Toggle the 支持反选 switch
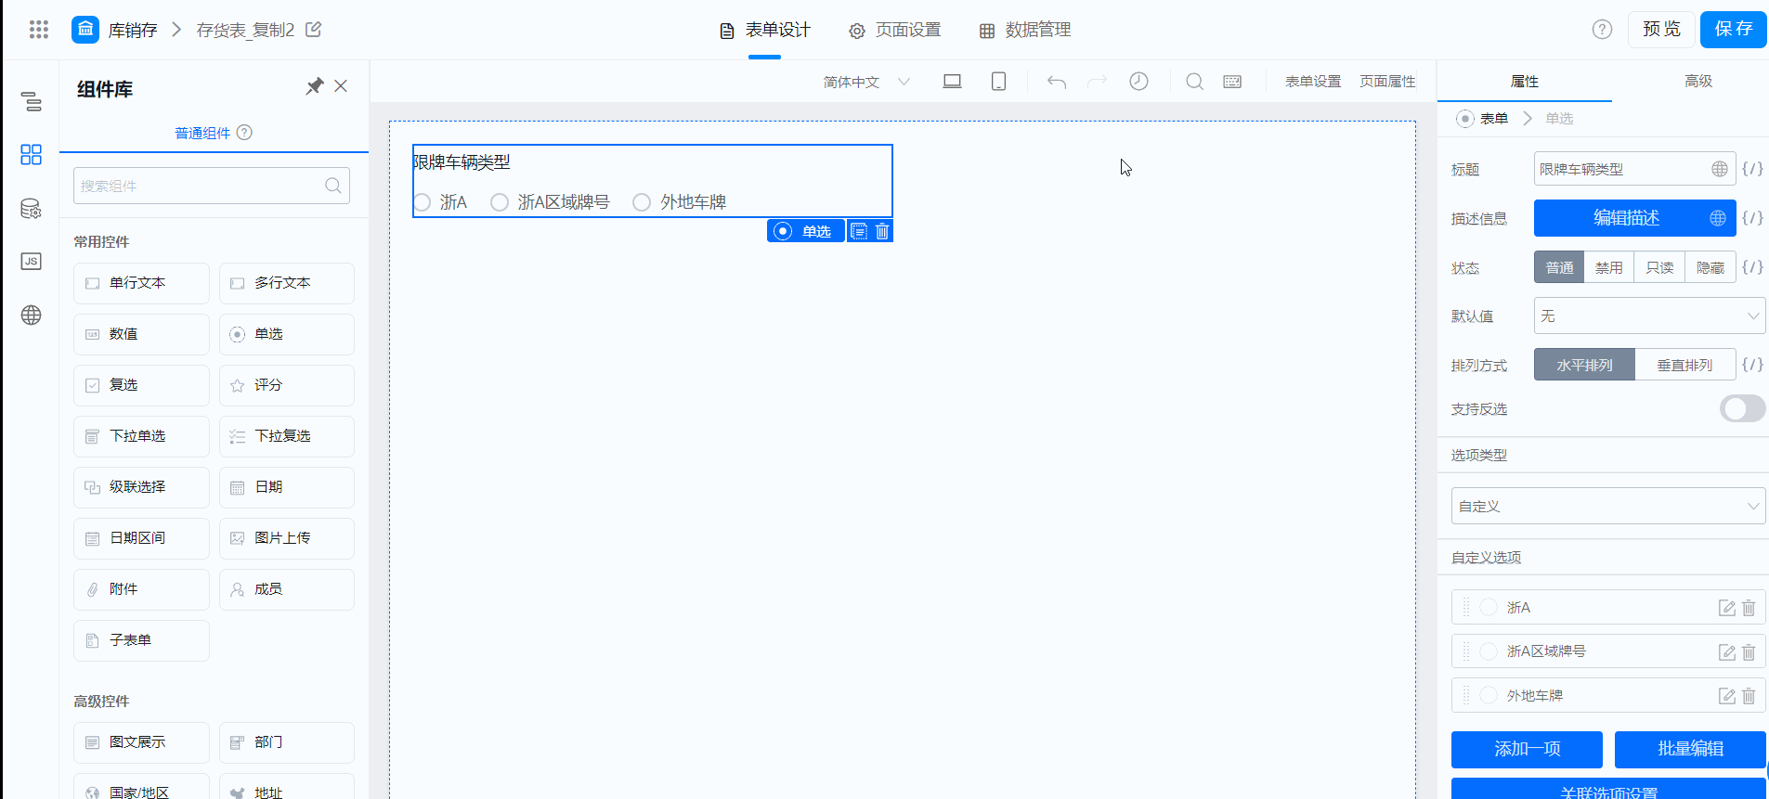Image resolution: width=1769 pixels, height=799 pixels. click(1742, 408)
